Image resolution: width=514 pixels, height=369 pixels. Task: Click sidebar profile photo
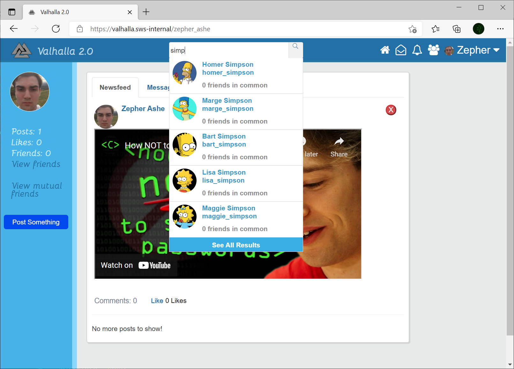(x=30, y=92)
